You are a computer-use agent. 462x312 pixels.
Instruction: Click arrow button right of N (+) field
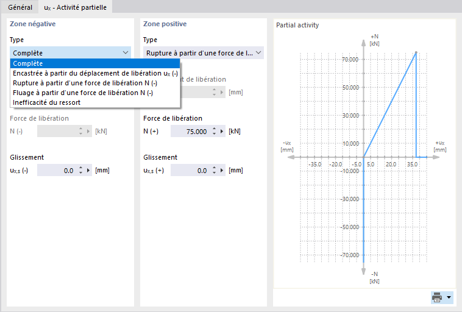coord(222,132)
